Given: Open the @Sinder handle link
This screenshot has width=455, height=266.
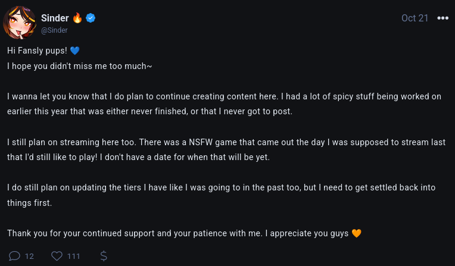Looking at the screenshot, I should pyautogui.click(x=54, y=30).
